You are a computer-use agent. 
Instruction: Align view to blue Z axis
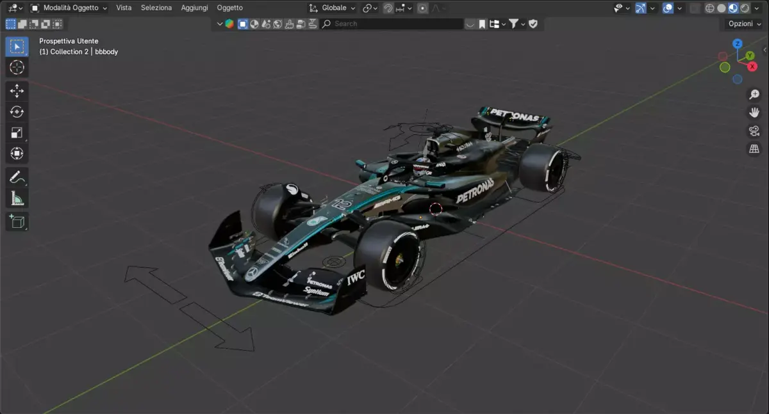(x=738, y=44)
